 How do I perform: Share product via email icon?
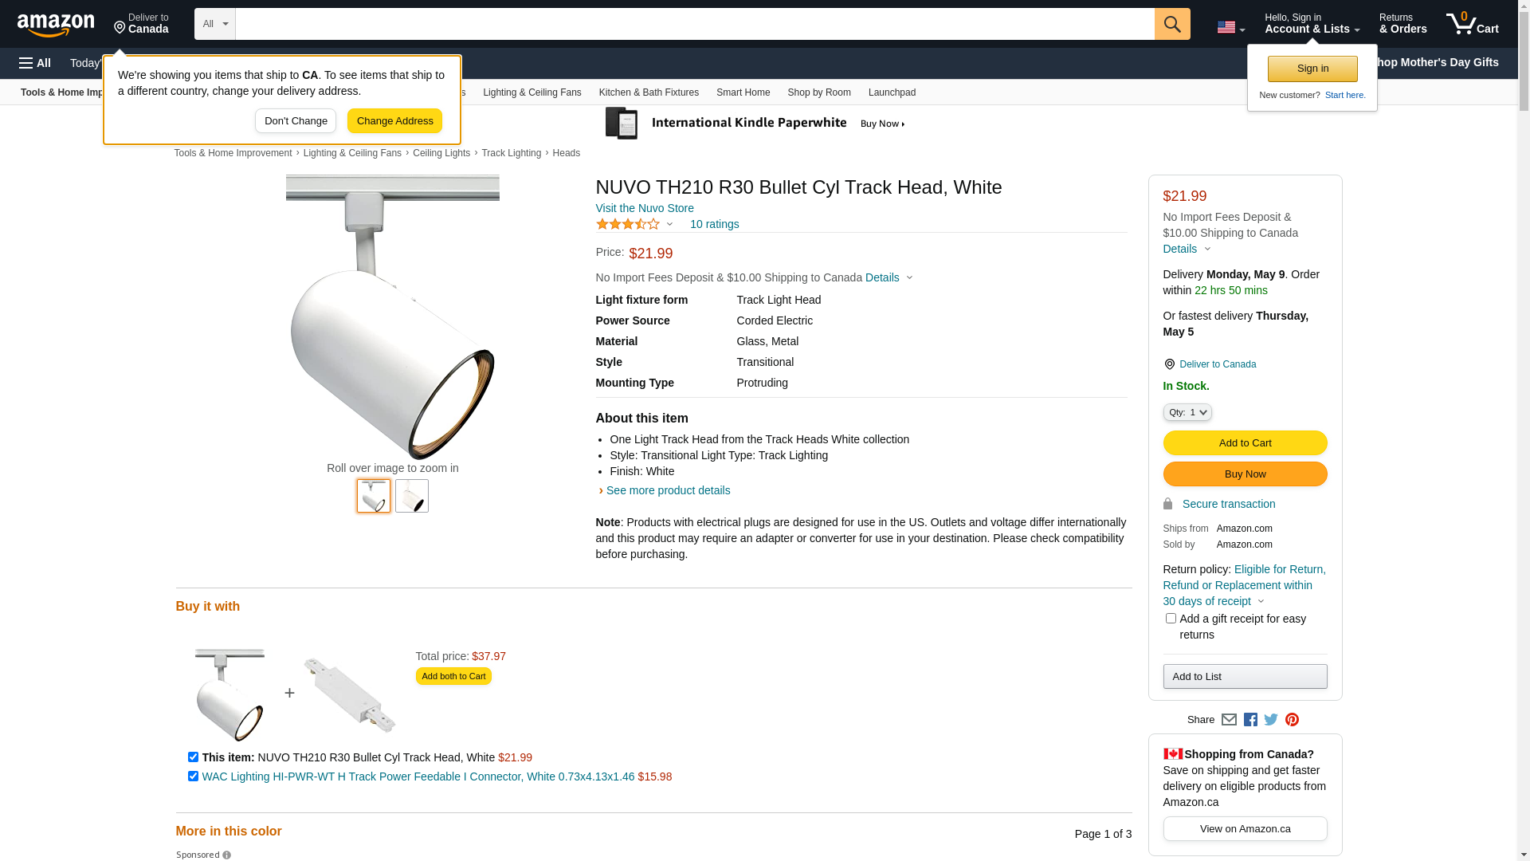(1229, 720)
